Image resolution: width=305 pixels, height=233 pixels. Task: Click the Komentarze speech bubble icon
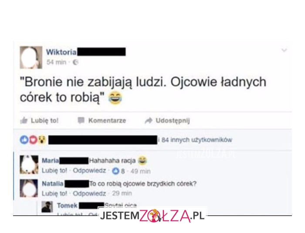(x=81, y=120)
